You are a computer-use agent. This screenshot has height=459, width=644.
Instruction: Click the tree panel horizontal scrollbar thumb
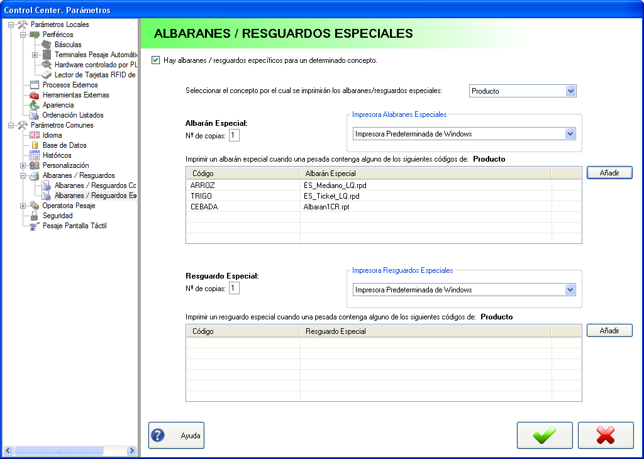point(58,450)
